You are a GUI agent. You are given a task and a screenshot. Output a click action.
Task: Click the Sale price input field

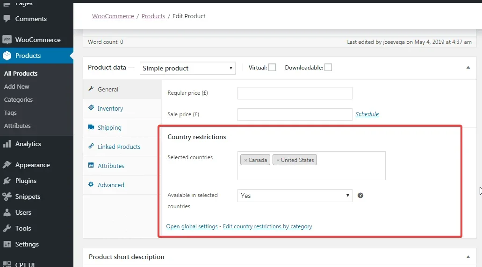[x=295, y=114]
